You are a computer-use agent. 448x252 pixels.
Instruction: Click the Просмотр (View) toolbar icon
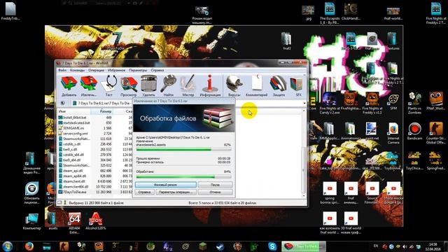pos(128,85)
